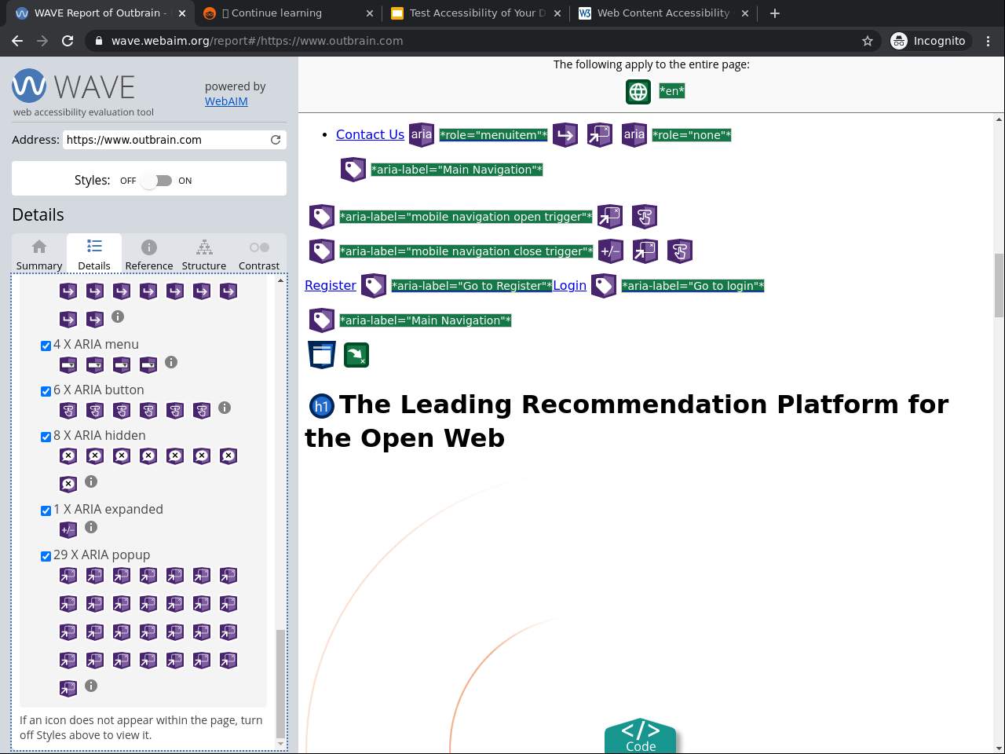The image size is (1005, 754).
Task: Open Chrome's three-dot menu
Action: (989, 41)
